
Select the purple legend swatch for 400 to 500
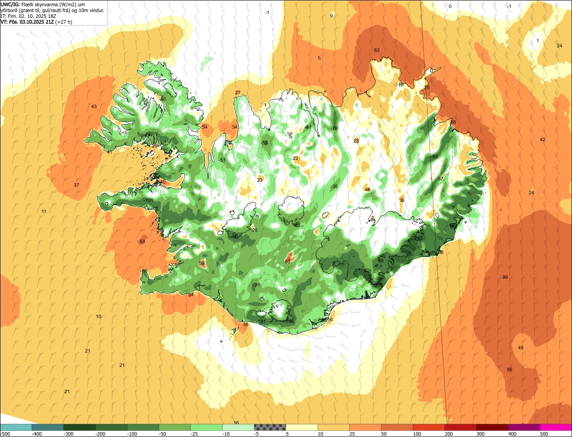pyautogui.click(x=524, y=427)
